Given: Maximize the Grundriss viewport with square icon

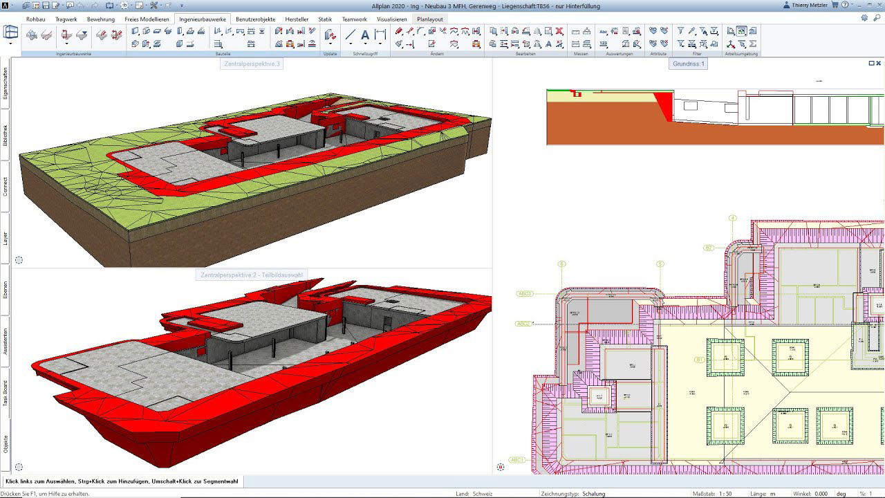Looking at the screenshot, I should (870, 63).
